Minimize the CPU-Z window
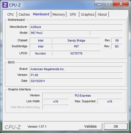This screenshot has width=131, height=133. (99, 4)
